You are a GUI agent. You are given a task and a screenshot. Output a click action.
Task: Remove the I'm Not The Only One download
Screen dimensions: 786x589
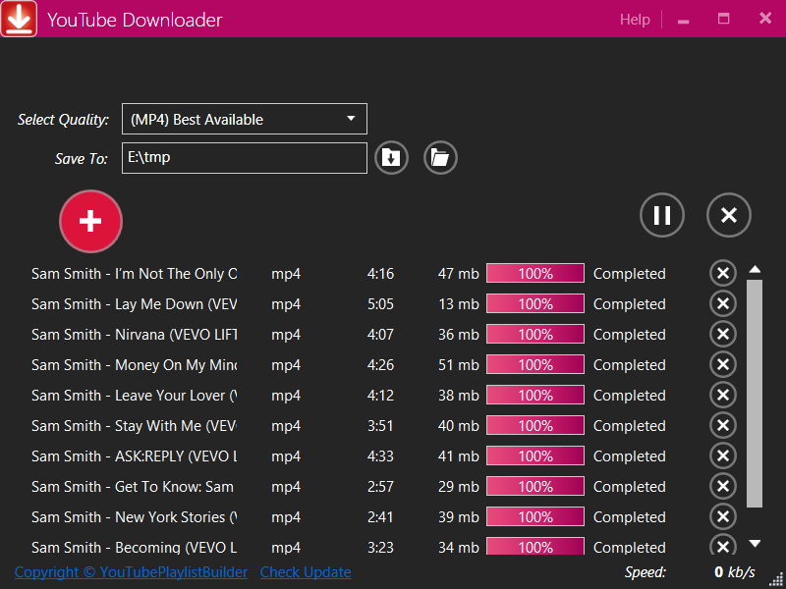[x=723, y=274]
